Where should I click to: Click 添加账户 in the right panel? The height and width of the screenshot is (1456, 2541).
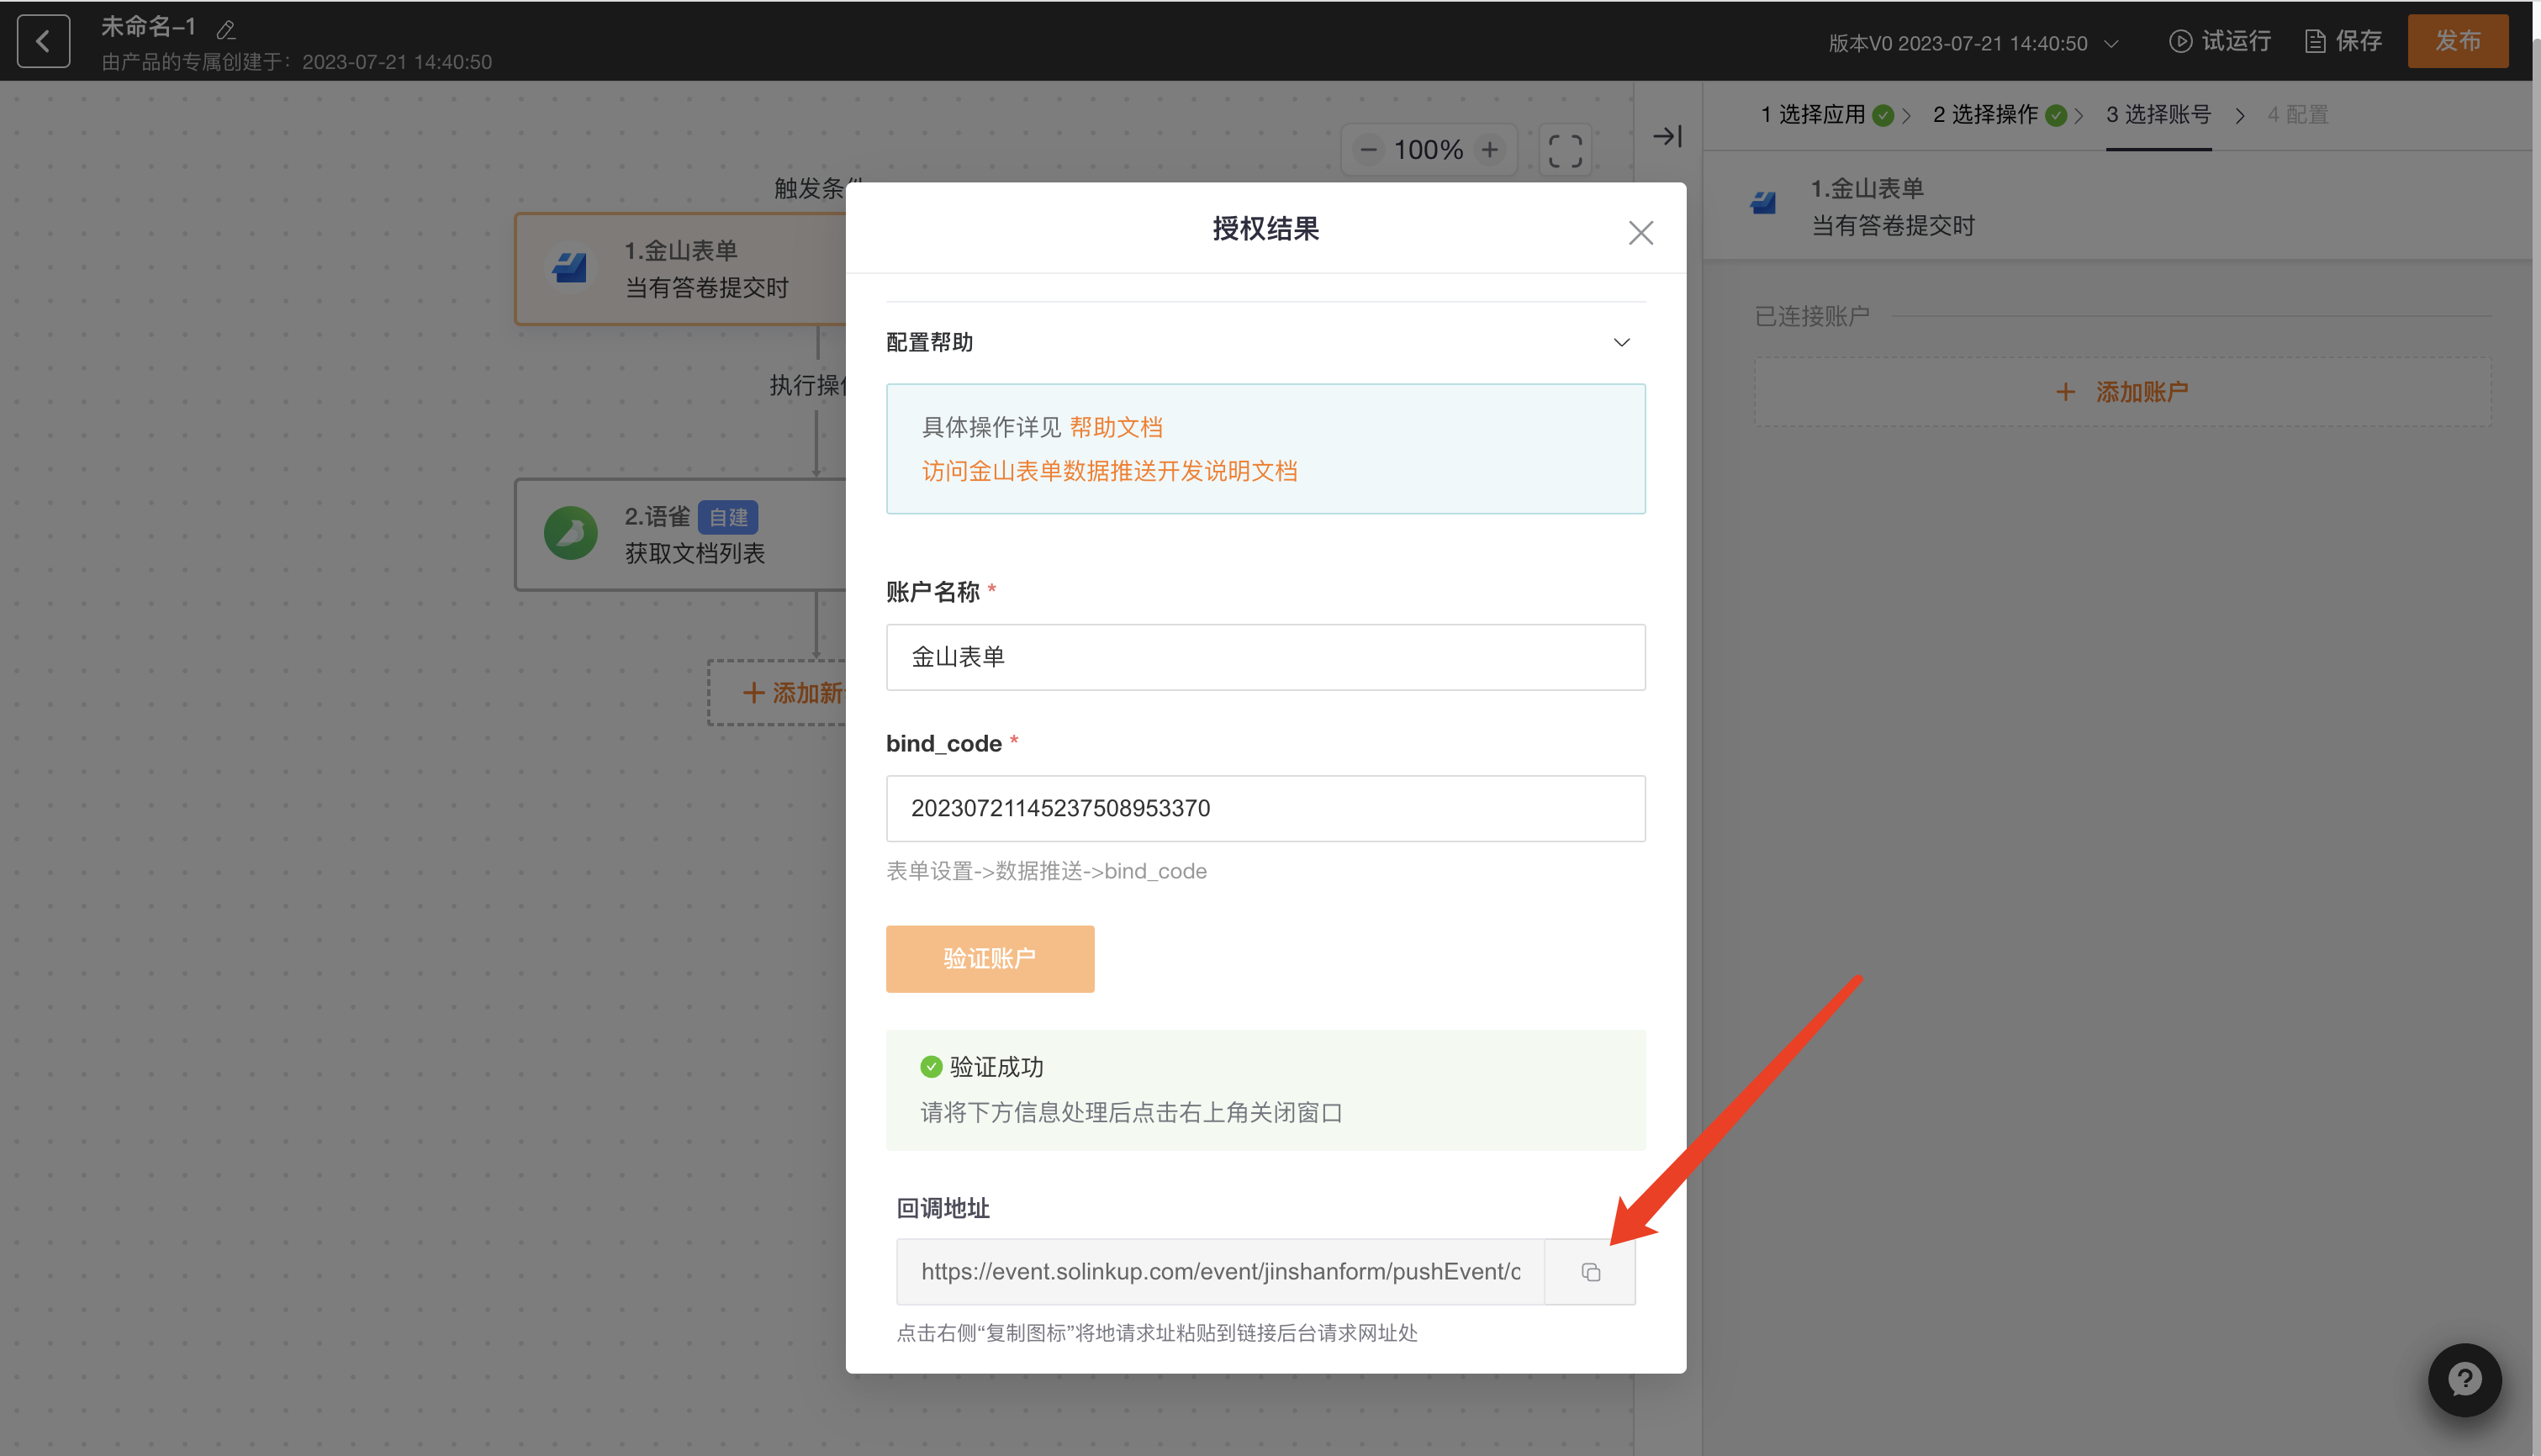click(x=2122, y=392)
